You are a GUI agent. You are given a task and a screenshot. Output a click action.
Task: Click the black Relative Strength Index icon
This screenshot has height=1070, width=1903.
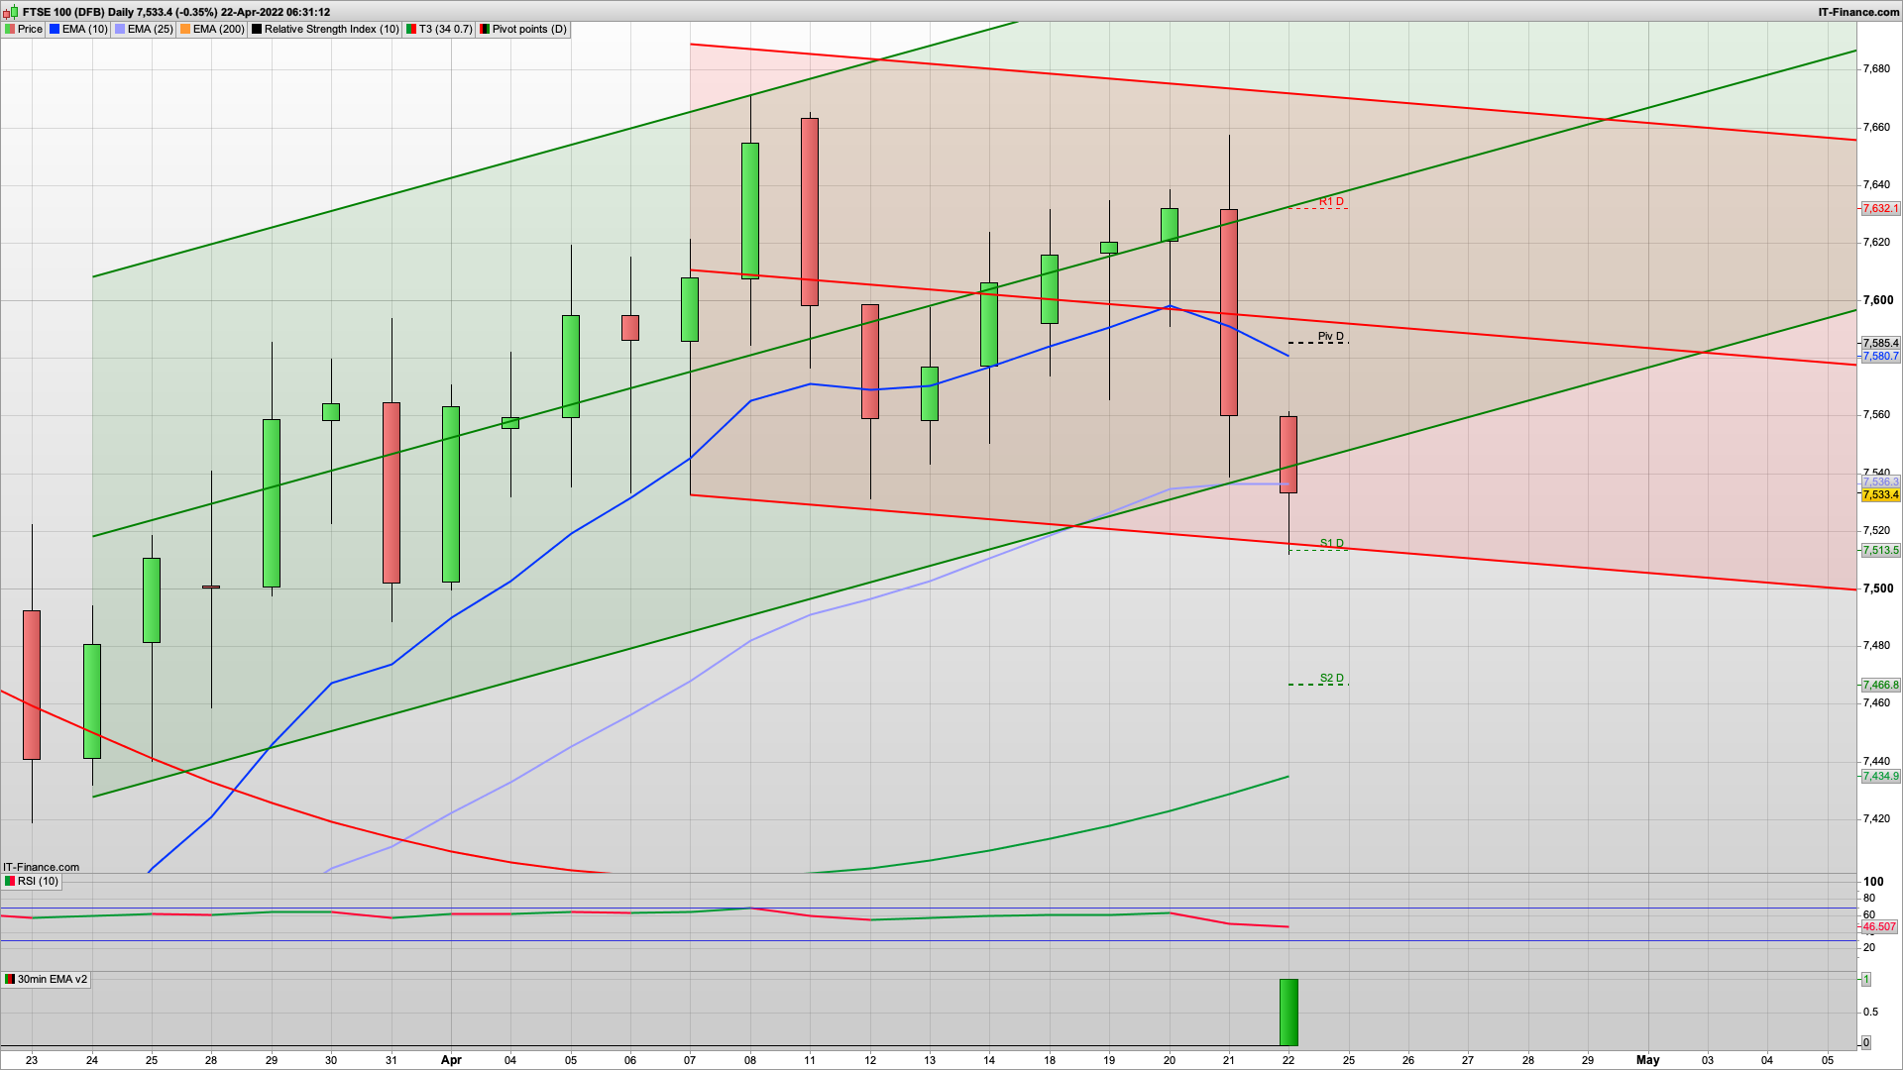coord(257,29)
